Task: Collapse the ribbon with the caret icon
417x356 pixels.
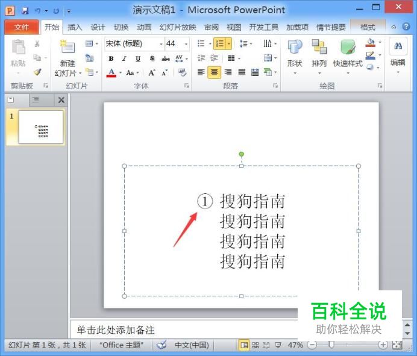Action: 393,27
